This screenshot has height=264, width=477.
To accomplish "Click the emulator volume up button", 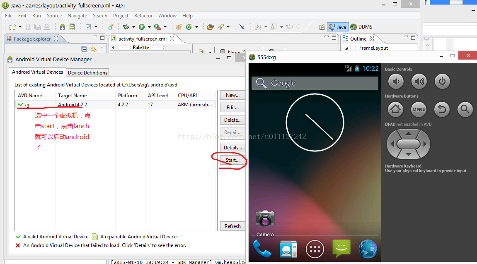I will (x=419, y=82).
